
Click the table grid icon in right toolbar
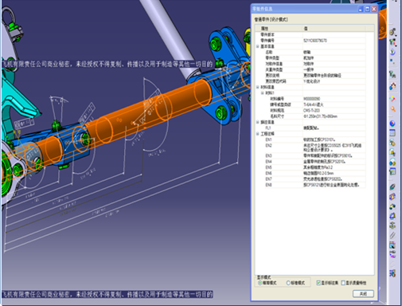pos(392,133)
